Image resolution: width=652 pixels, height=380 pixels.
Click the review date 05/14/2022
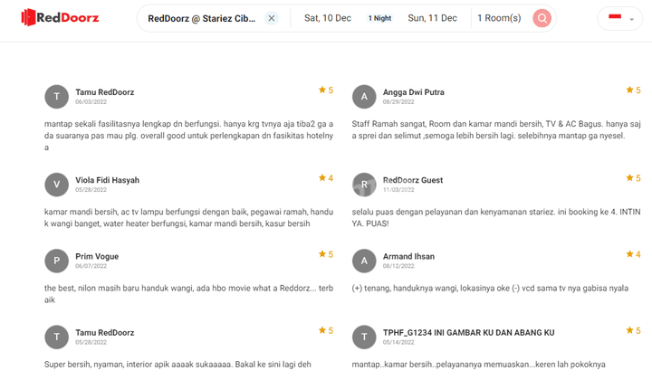coord(398,343)
